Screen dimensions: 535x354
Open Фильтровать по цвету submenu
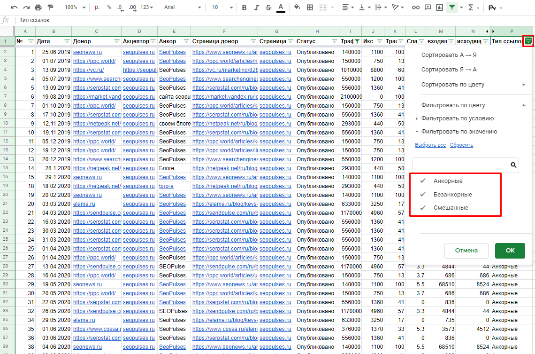(473, 105)
